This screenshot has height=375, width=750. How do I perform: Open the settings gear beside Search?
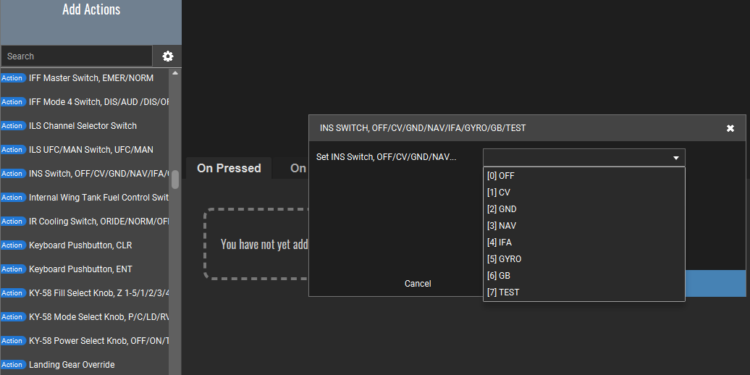(x=168, y=56)
